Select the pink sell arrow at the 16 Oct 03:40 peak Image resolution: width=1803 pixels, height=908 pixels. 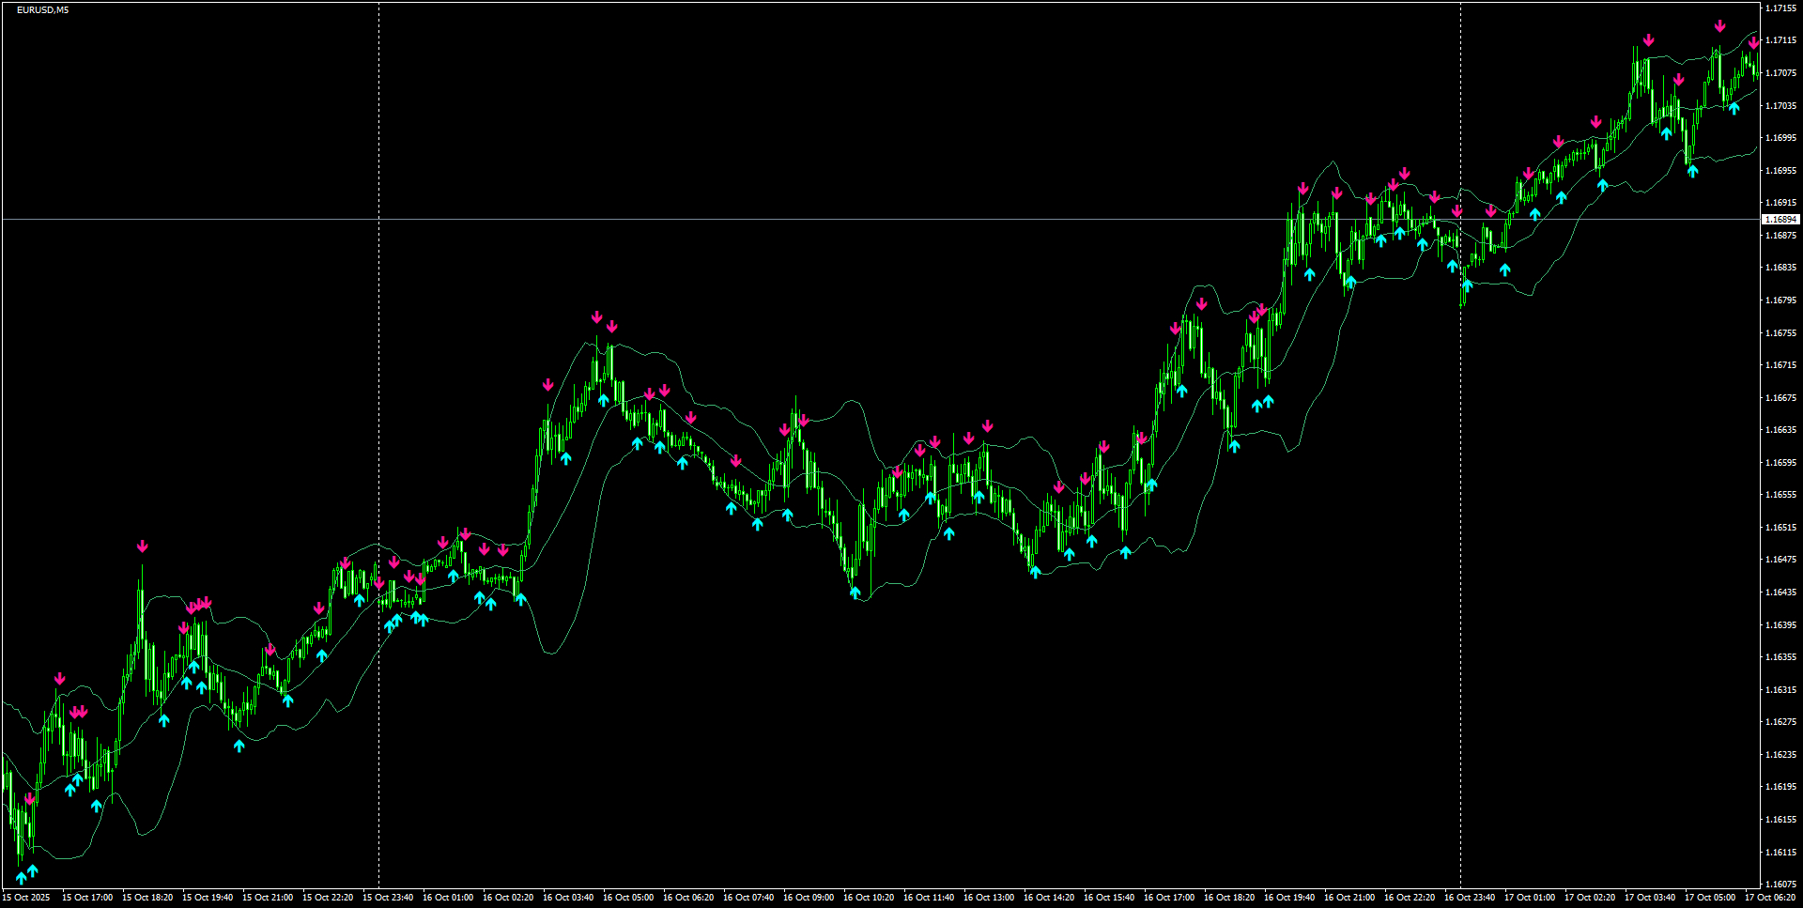tap(598, 316)
